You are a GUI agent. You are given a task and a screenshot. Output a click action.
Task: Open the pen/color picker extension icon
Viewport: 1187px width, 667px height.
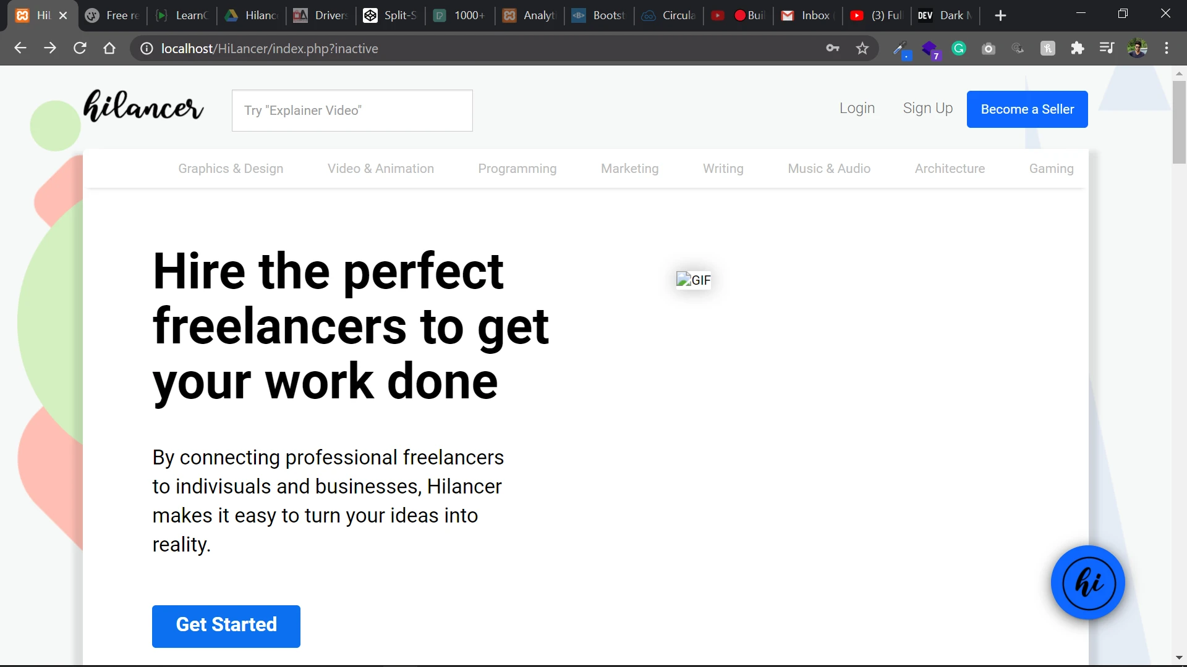tap(901, 49)
